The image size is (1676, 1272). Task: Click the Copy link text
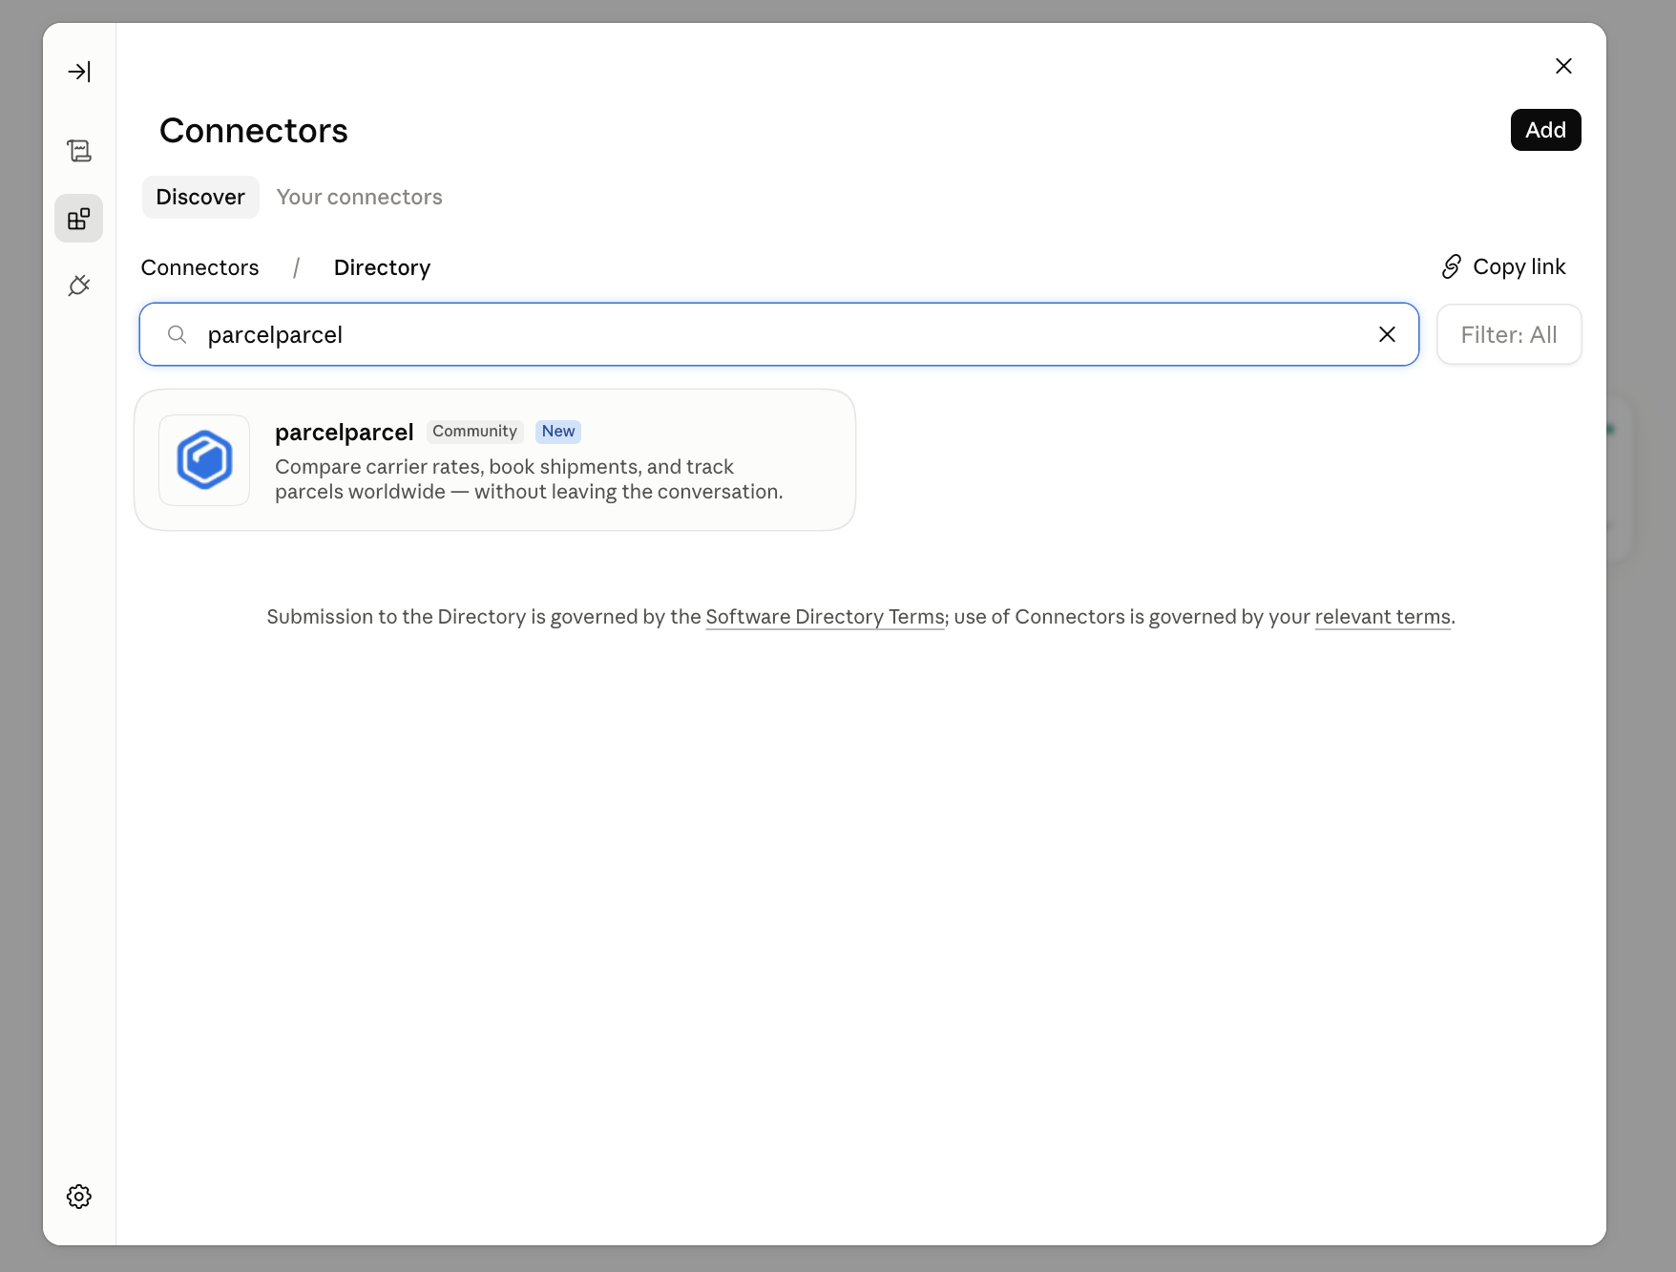(1519, 266)
